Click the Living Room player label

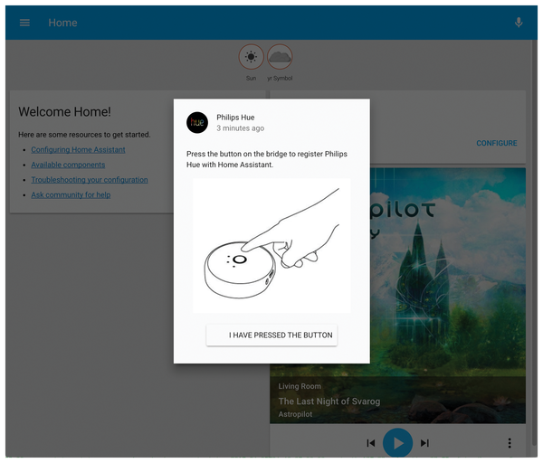click(x=300, y=386)
